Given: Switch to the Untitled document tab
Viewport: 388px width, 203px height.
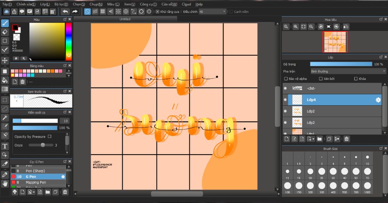Looking at the screenshot, I should pos(125,19).
